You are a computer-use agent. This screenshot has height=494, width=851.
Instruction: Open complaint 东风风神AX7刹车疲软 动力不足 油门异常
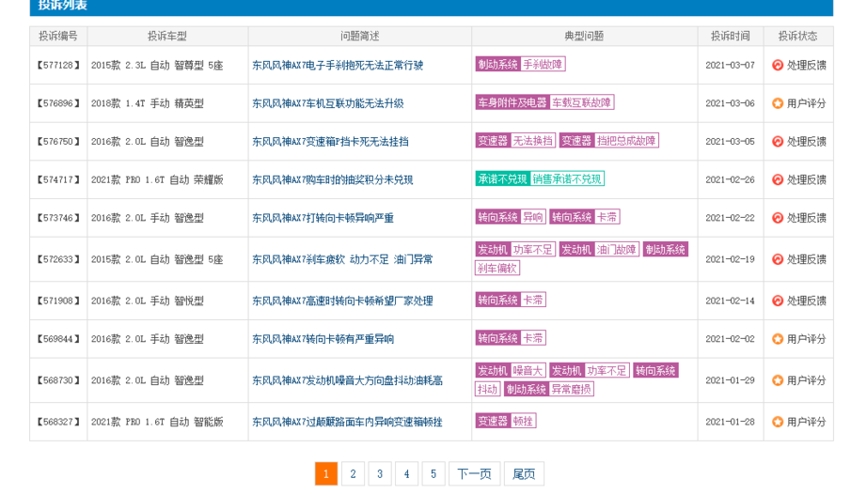tap(342, 259)
